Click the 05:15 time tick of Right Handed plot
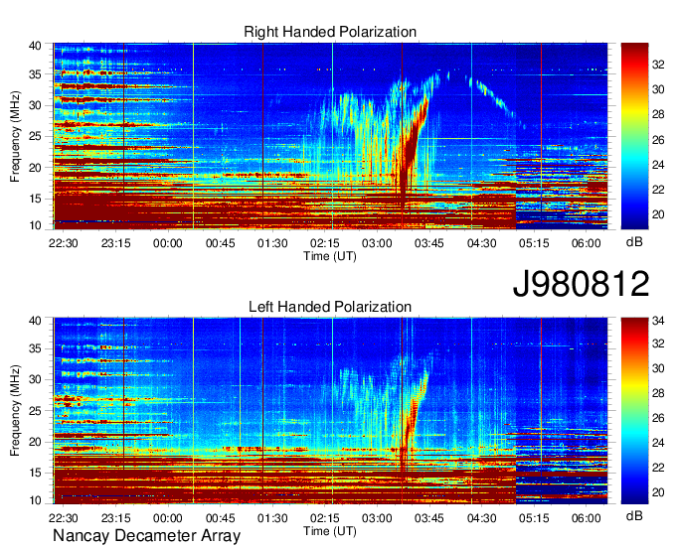The image size is (676, 548). point(534,243)
